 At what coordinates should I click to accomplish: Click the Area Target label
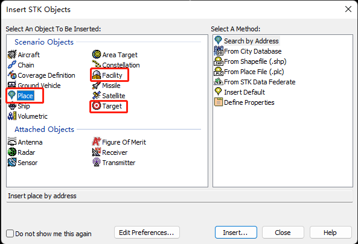pos(120,55)
